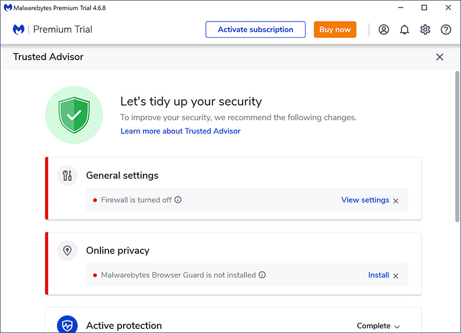Click the vertical scrollbar thumb

(x=457, y=146)
